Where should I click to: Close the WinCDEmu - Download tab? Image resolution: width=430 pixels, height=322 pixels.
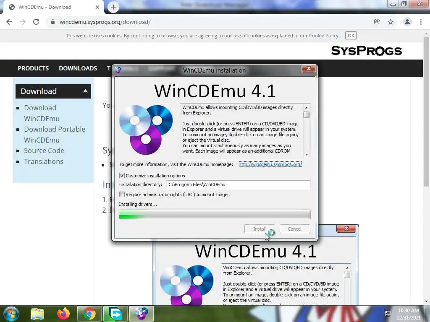(x=97, y=7)
